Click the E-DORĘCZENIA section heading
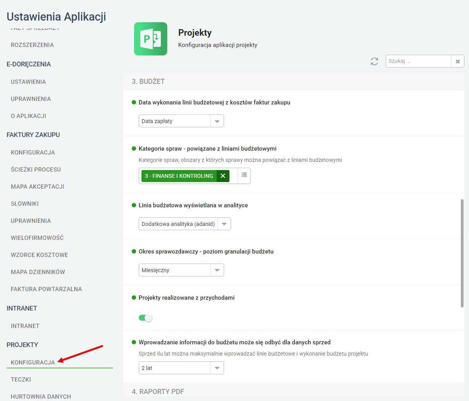469x401 pixels. tap(29, 64)
